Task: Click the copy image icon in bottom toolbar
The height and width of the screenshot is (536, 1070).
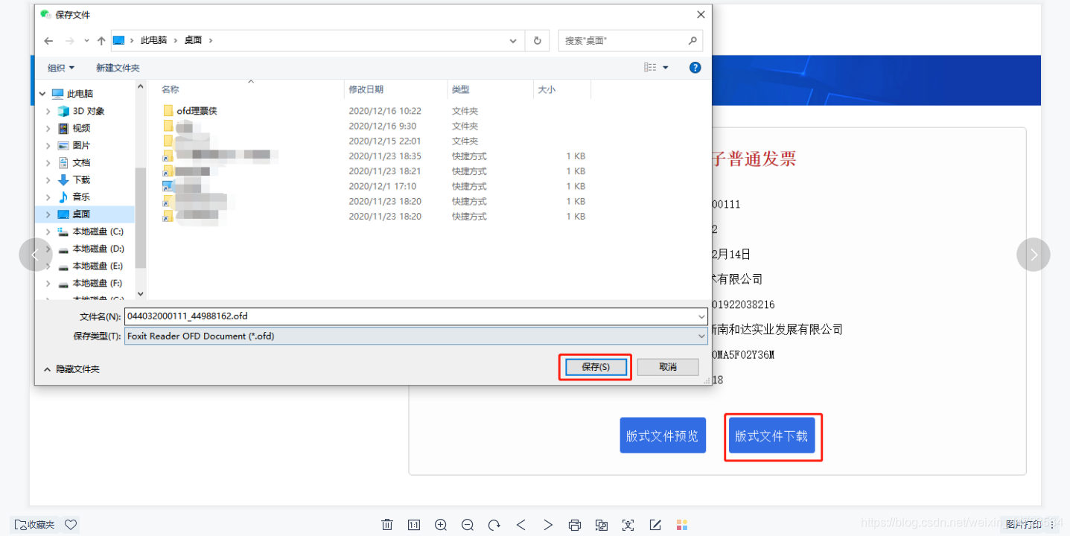Action: [602, 525]
